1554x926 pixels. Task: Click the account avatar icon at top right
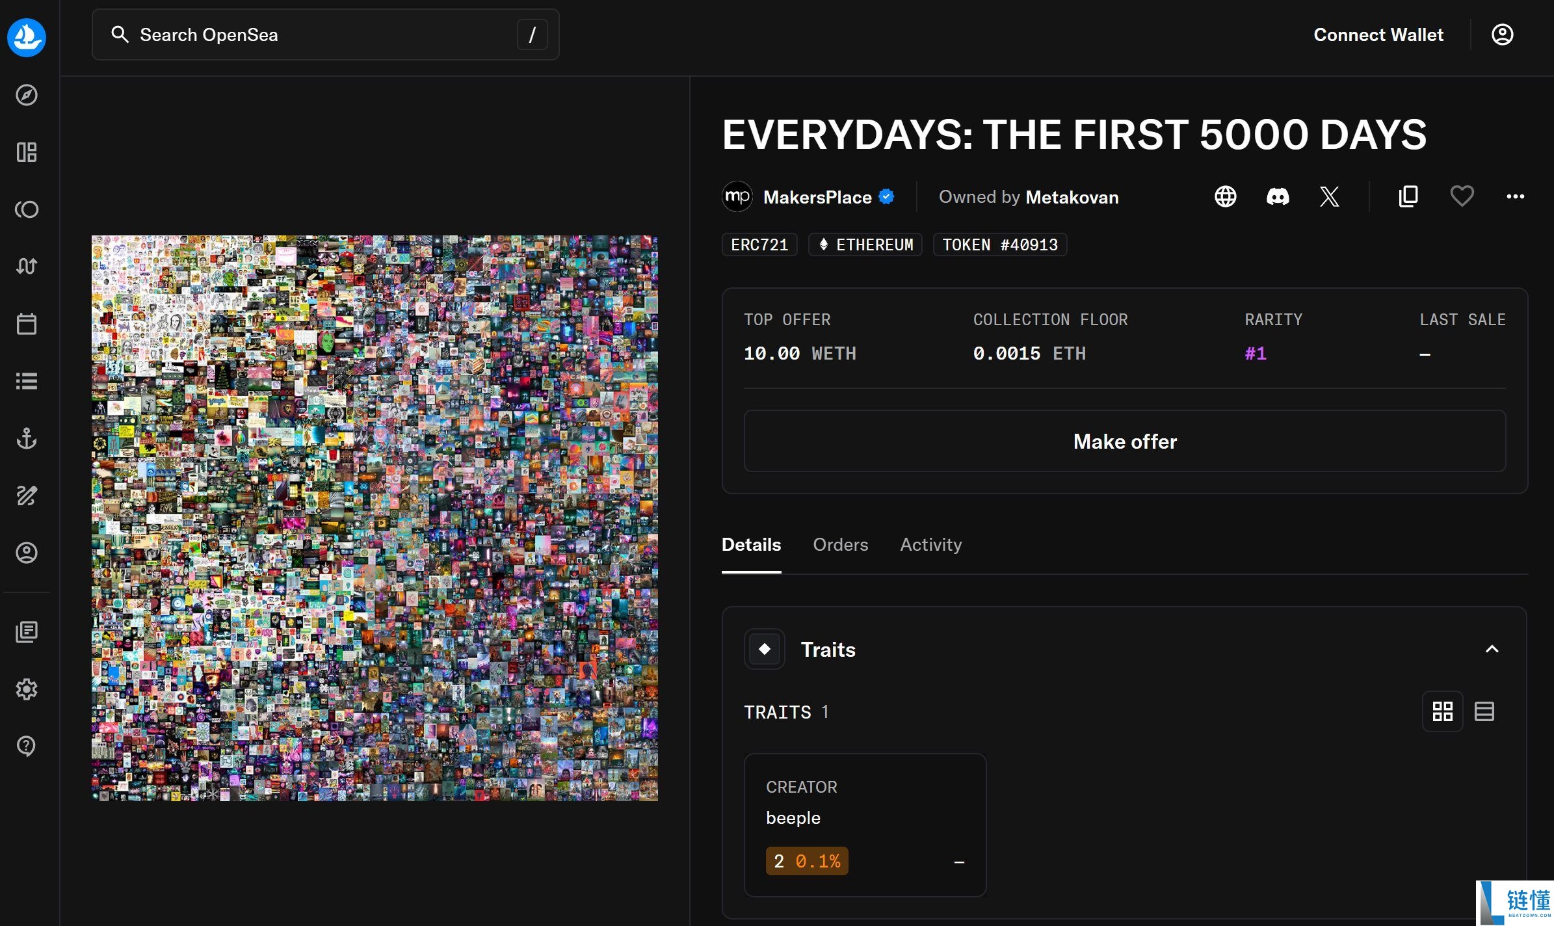coord(1502,34)
